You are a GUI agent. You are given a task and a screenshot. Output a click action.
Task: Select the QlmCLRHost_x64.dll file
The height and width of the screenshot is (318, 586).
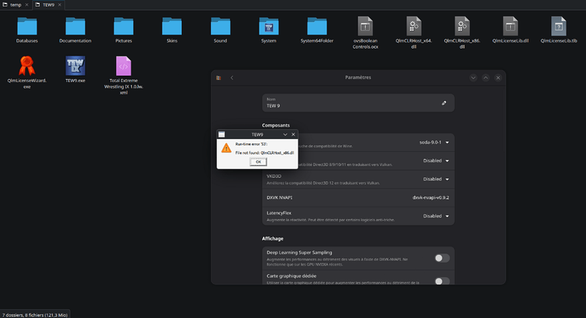414,26
